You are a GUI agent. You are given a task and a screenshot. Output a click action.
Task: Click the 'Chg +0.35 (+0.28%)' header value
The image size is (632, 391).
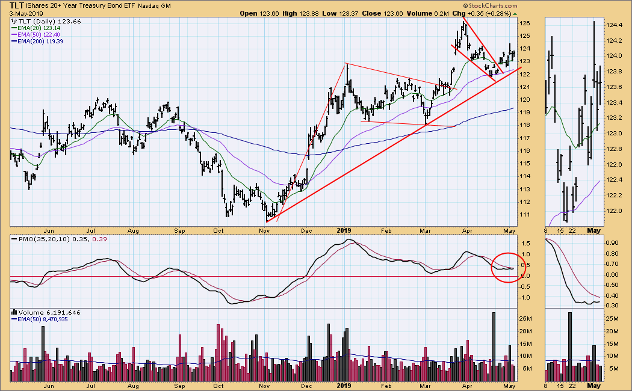[x=482, y=13]
